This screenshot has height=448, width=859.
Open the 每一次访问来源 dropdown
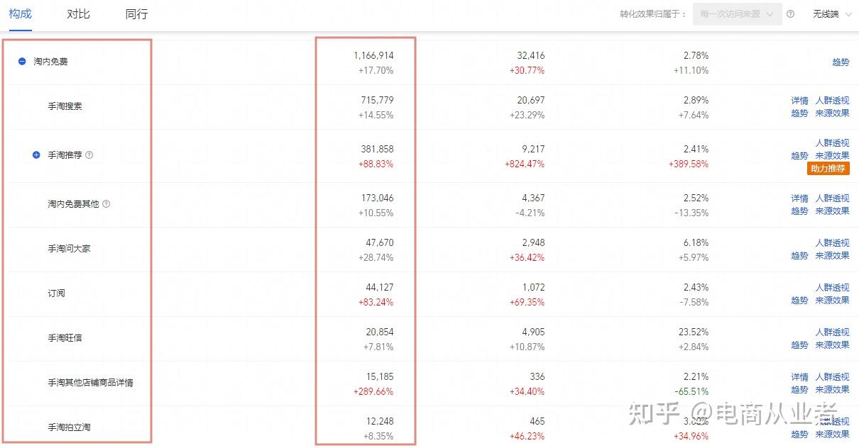point(737,14)
